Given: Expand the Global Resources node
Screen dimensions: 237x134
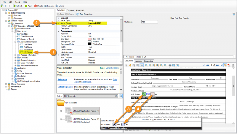Looking at the screenshot, I should coord(6,84).
